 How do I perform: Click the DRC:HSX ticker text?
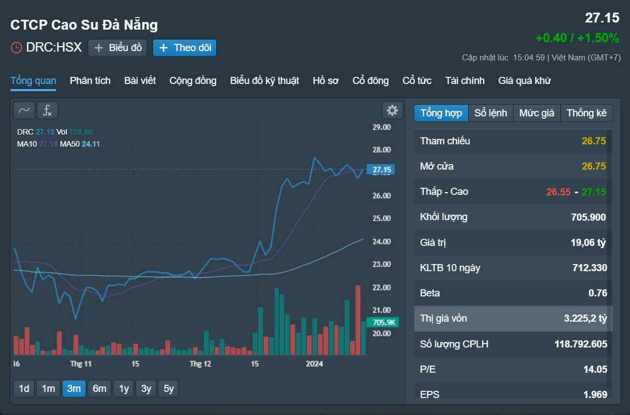coord(54,47)
